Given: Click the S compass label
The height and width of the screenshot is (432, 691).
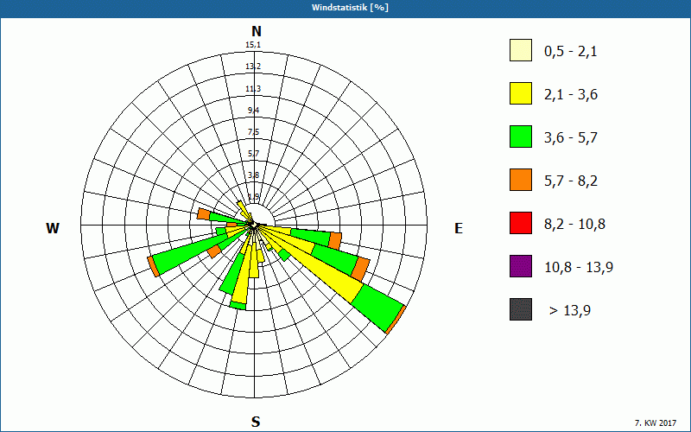Looking at the screenshot, I should click(x=256, y=422).
